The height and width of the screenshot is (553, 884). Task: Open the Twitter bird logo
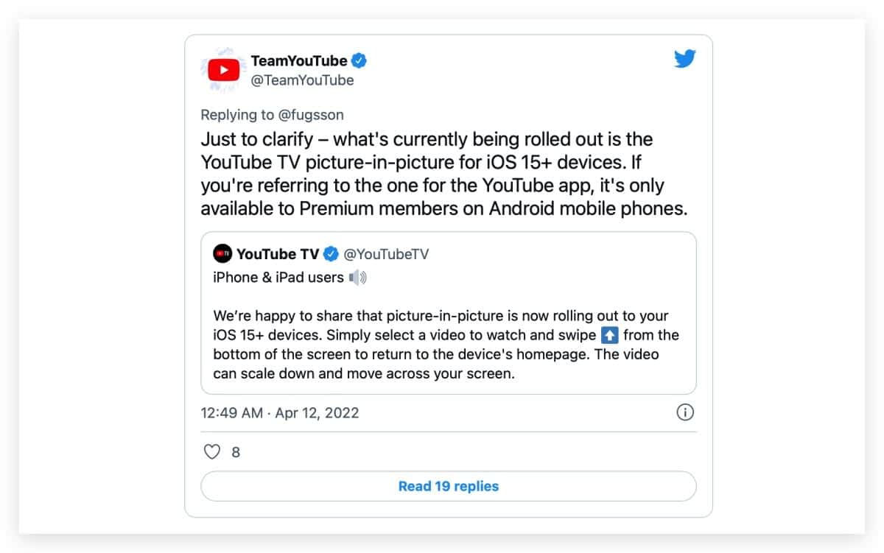point(685,59)
